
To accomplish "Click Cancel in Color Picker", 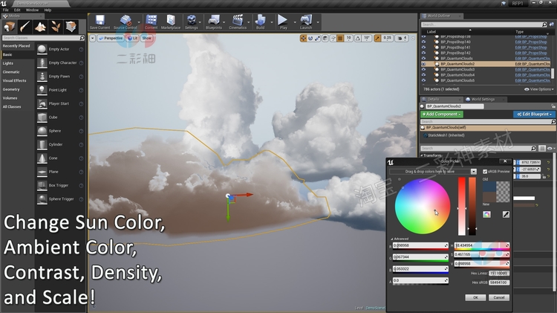I will 499,297.
